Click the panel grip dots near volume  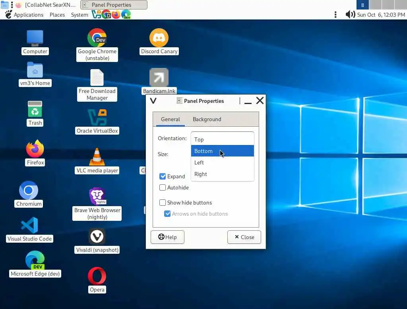[335, 15]
